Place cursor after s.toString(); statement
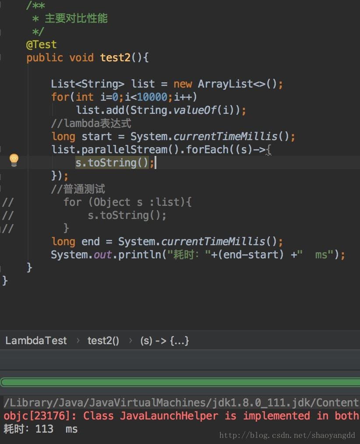 click(155, 163)
